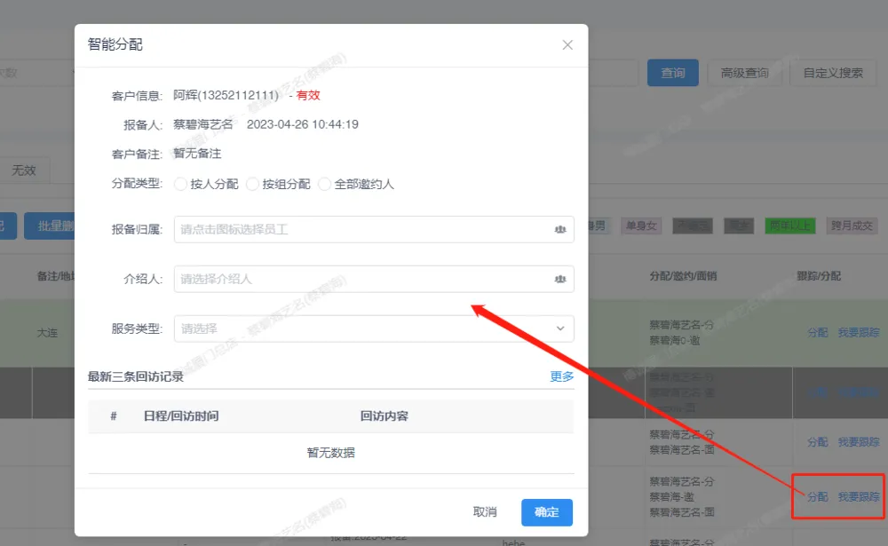
Task: Select the 按组分配 radio option
Action: point(253,185)
